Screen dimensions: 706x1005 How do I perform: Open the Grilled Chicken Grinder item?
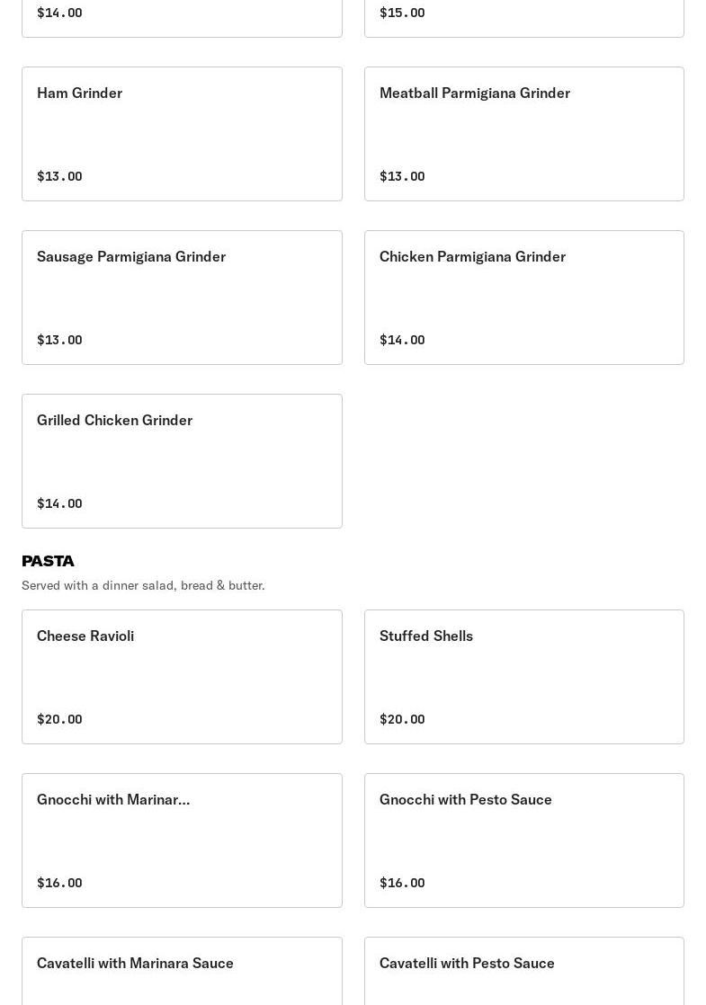[x=182, y=461]
